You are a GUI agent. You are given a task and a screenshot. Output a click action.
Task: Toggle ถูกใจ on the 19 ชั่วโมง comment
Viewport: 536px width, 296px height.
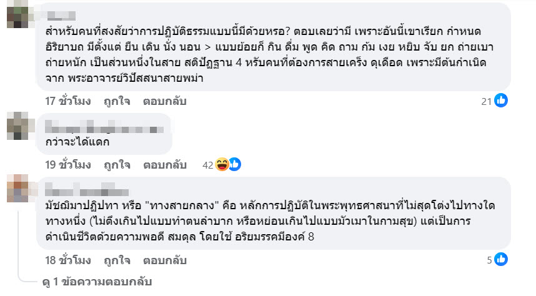click(x=117, y=165)
